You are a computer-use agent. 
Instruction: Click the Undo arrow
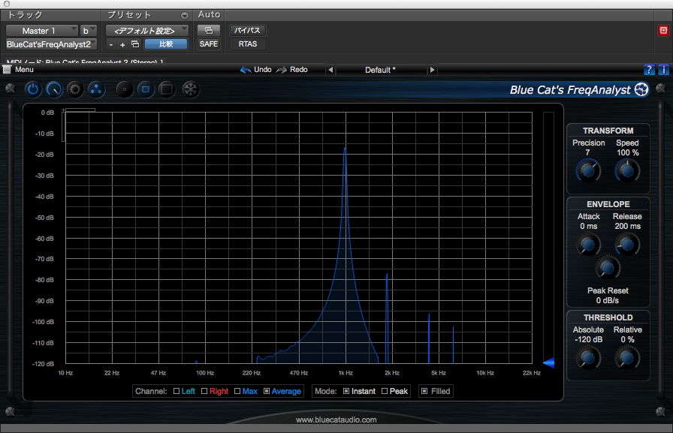[x=246, y=70]
